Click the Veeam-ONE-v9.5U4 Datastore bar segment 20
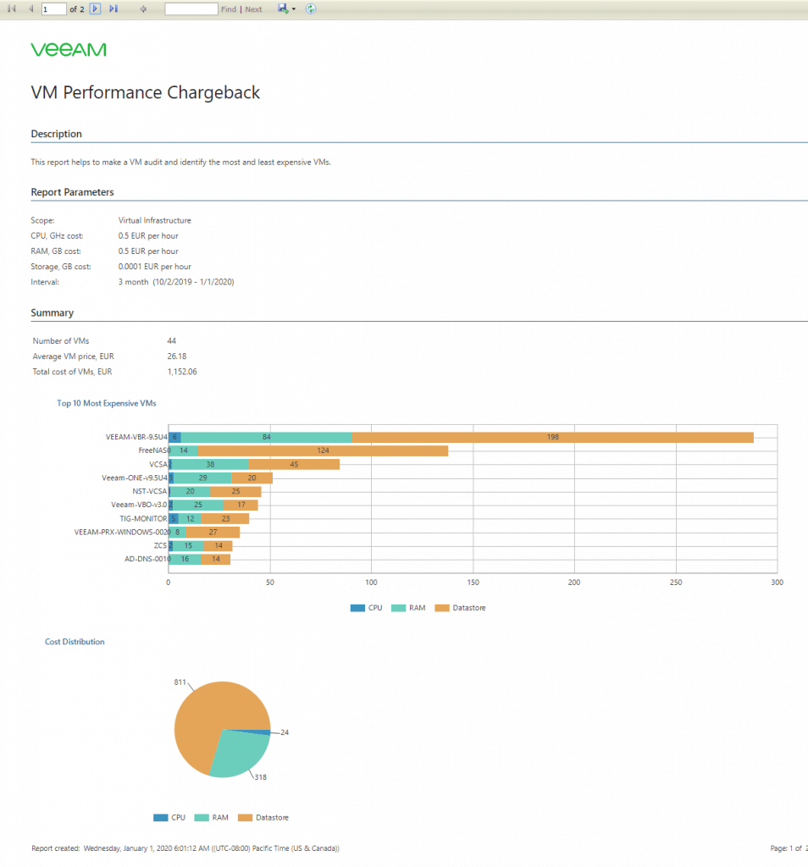Screen dimensions: 808x867 pos(252,478)
